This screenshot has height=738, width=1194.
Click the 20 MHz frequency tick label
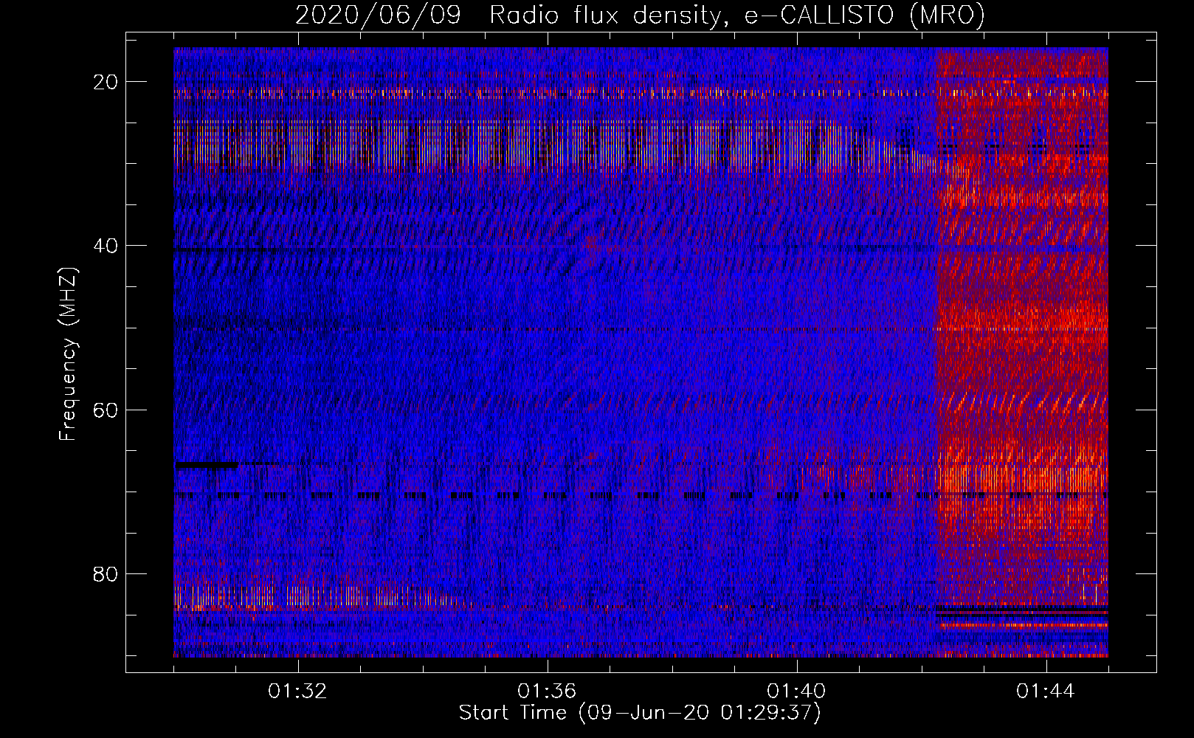tap(106, 82)
